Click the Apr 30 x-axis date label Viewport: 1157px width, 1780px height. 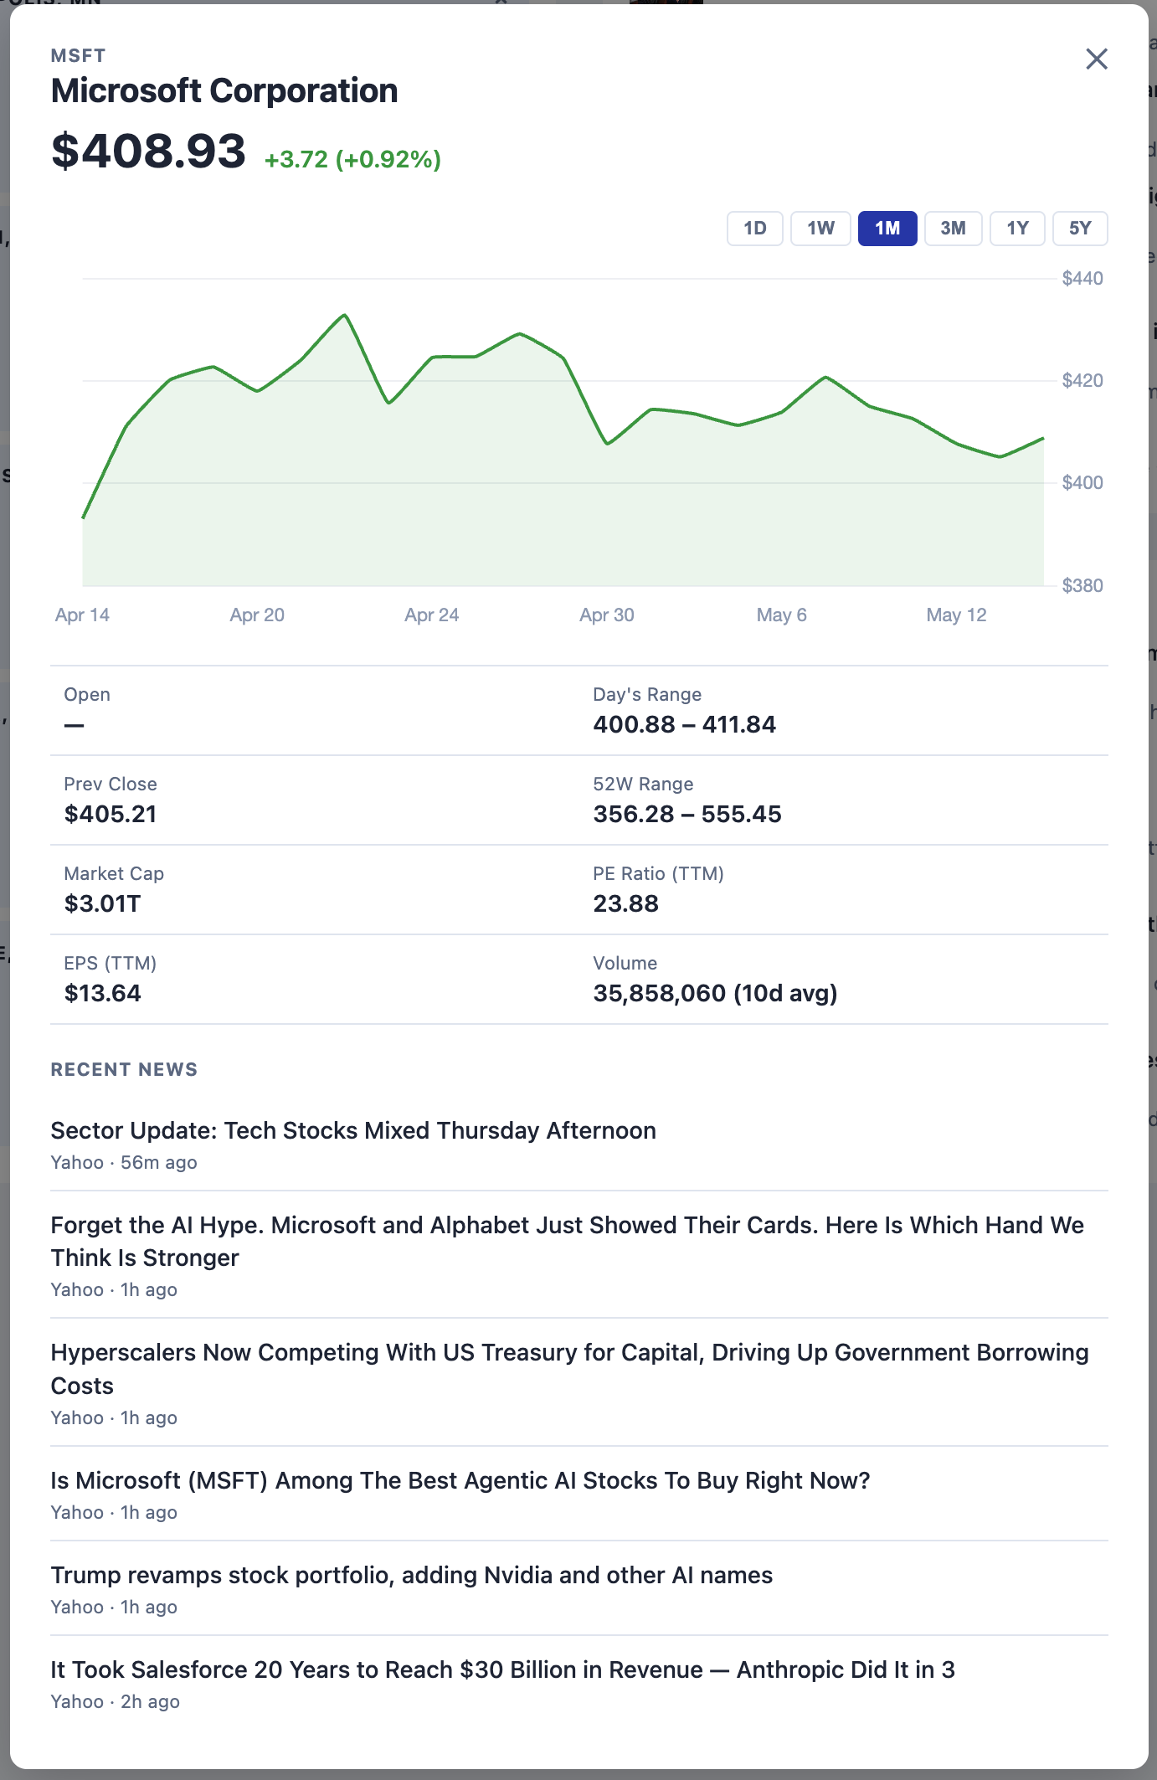[x=607, y=615]
